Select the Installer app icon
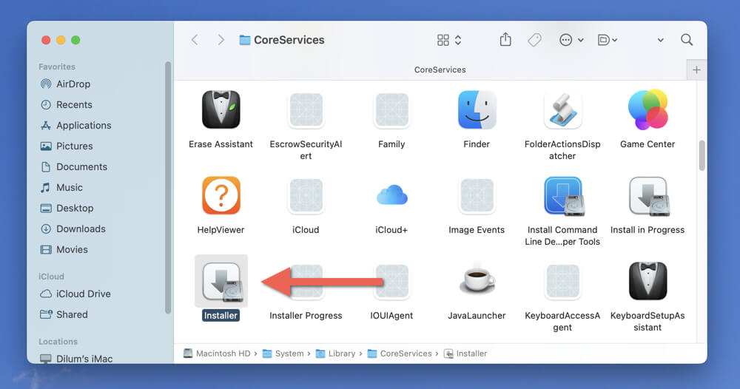 point(221,282)
